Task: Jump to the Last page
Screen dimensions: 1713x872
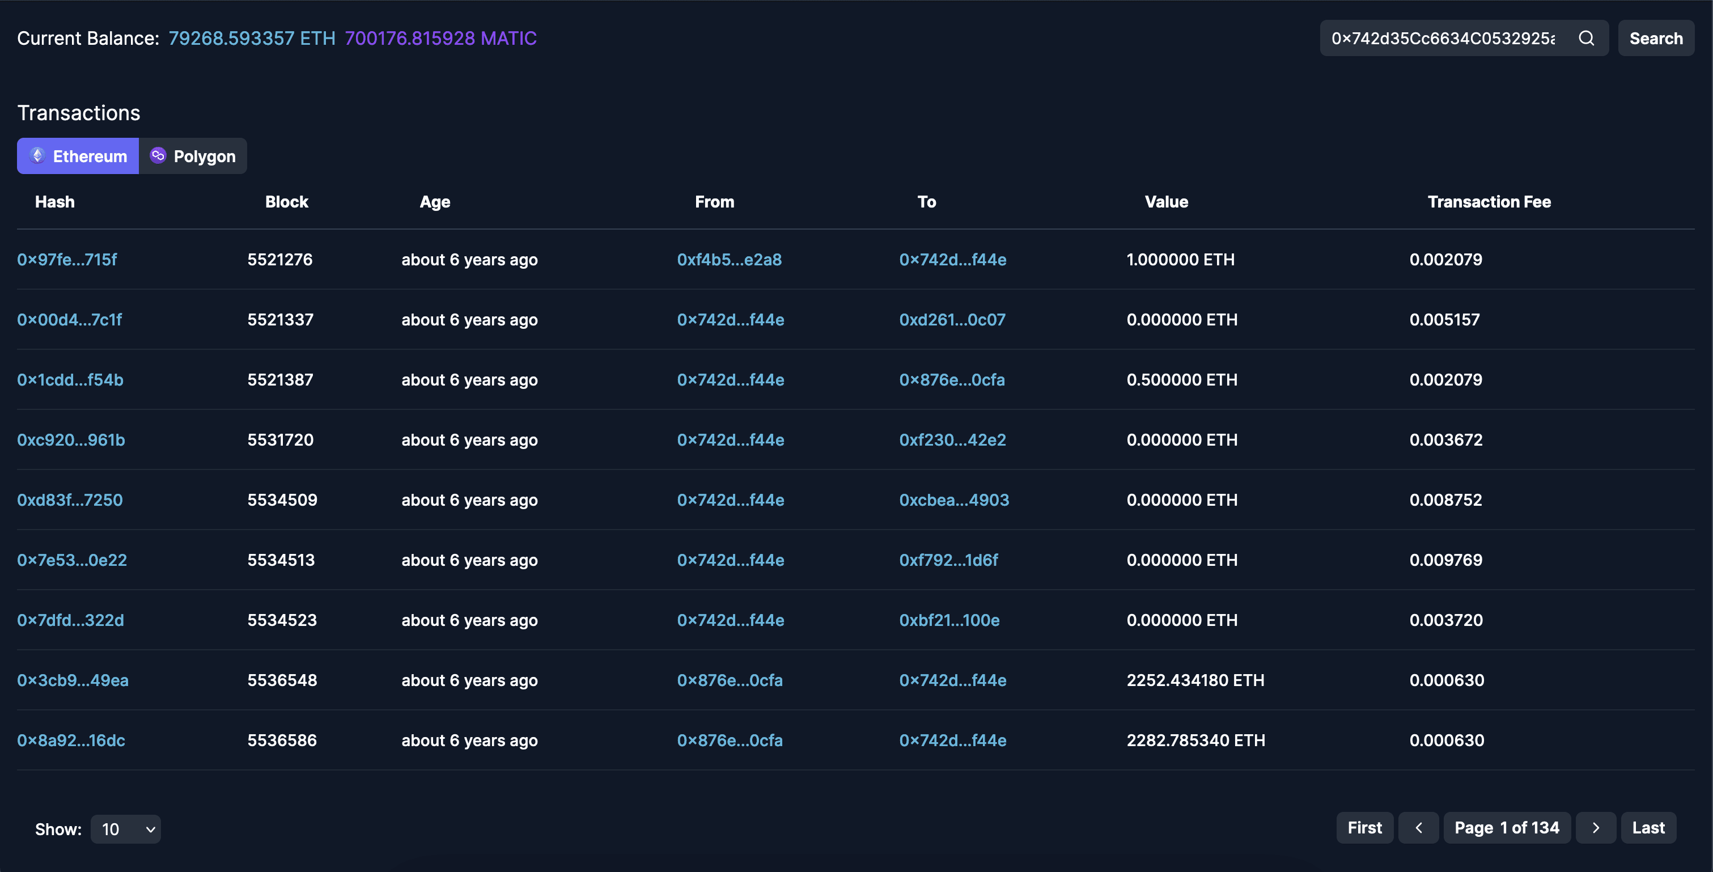Action: [1648, 828]
